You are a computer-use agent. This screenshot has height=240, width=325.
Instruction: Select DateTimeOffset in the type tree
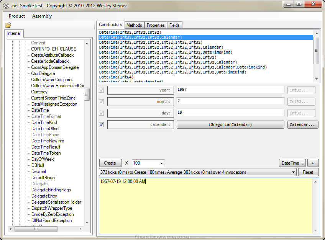pyautogui.click(x=45, y=129)
